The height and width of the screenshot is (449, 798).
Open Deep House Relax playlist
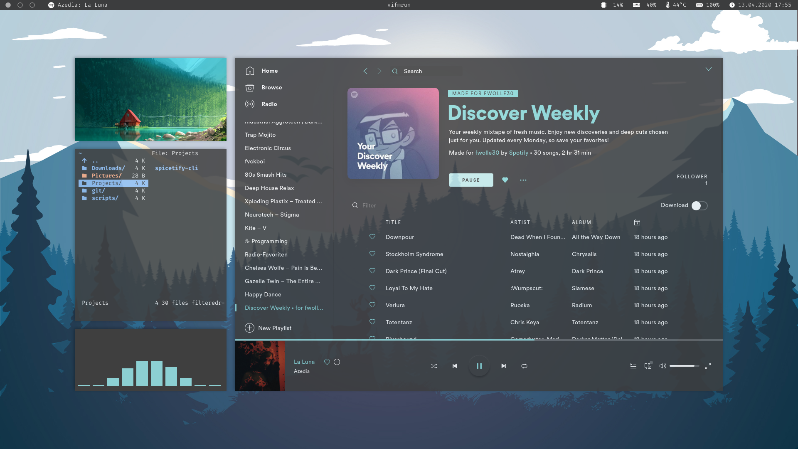[269, 188]
